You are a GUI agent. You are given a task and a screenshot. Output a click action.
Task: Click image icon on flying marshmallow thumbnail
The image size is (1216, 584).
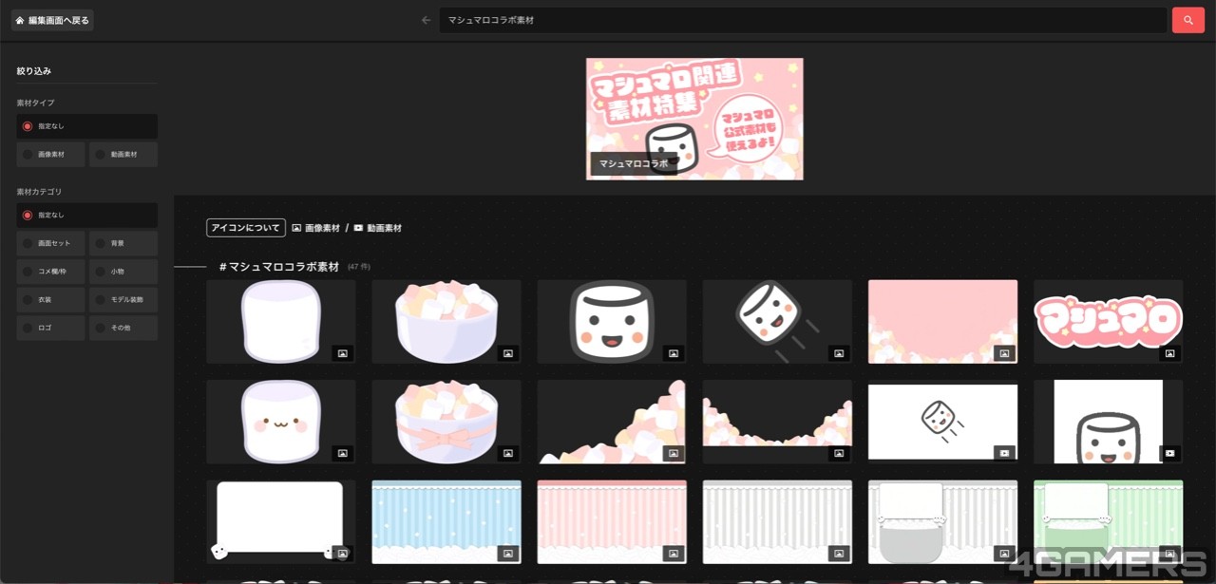839,353
